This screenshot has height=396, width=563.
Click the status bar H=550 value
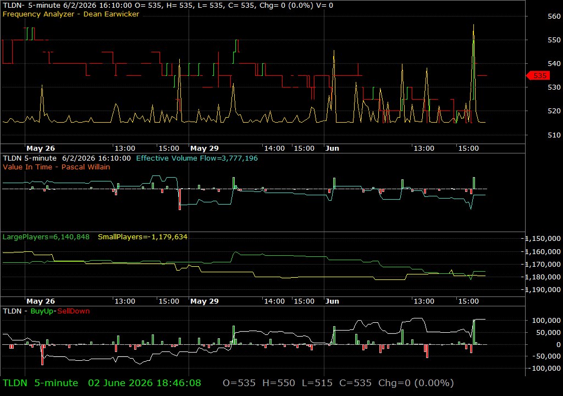(279, 383)
